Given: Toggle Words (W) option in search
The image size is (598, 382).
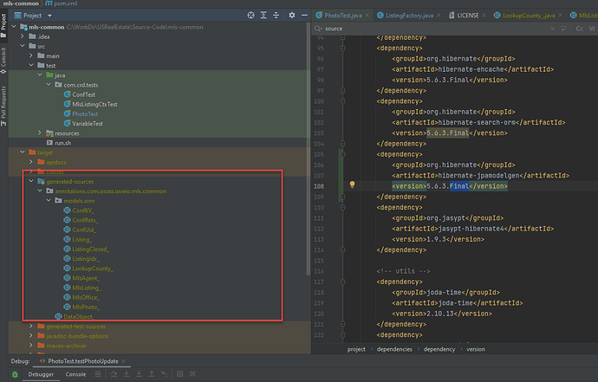Looking at the screenshot, I should (592, 29).
